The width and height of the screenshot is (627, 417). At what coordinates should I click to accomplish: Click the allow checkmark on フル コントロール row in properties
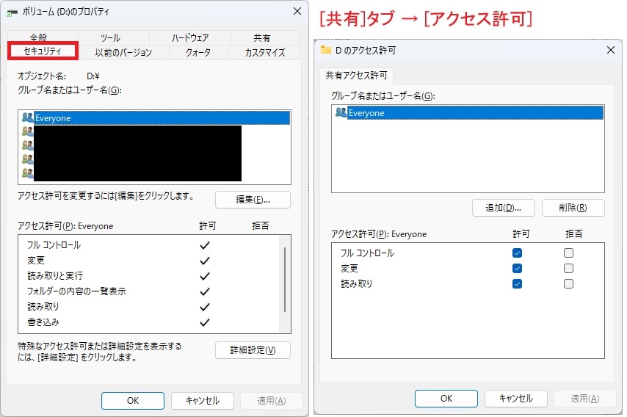pyautogui.click(x=205, y=245)
